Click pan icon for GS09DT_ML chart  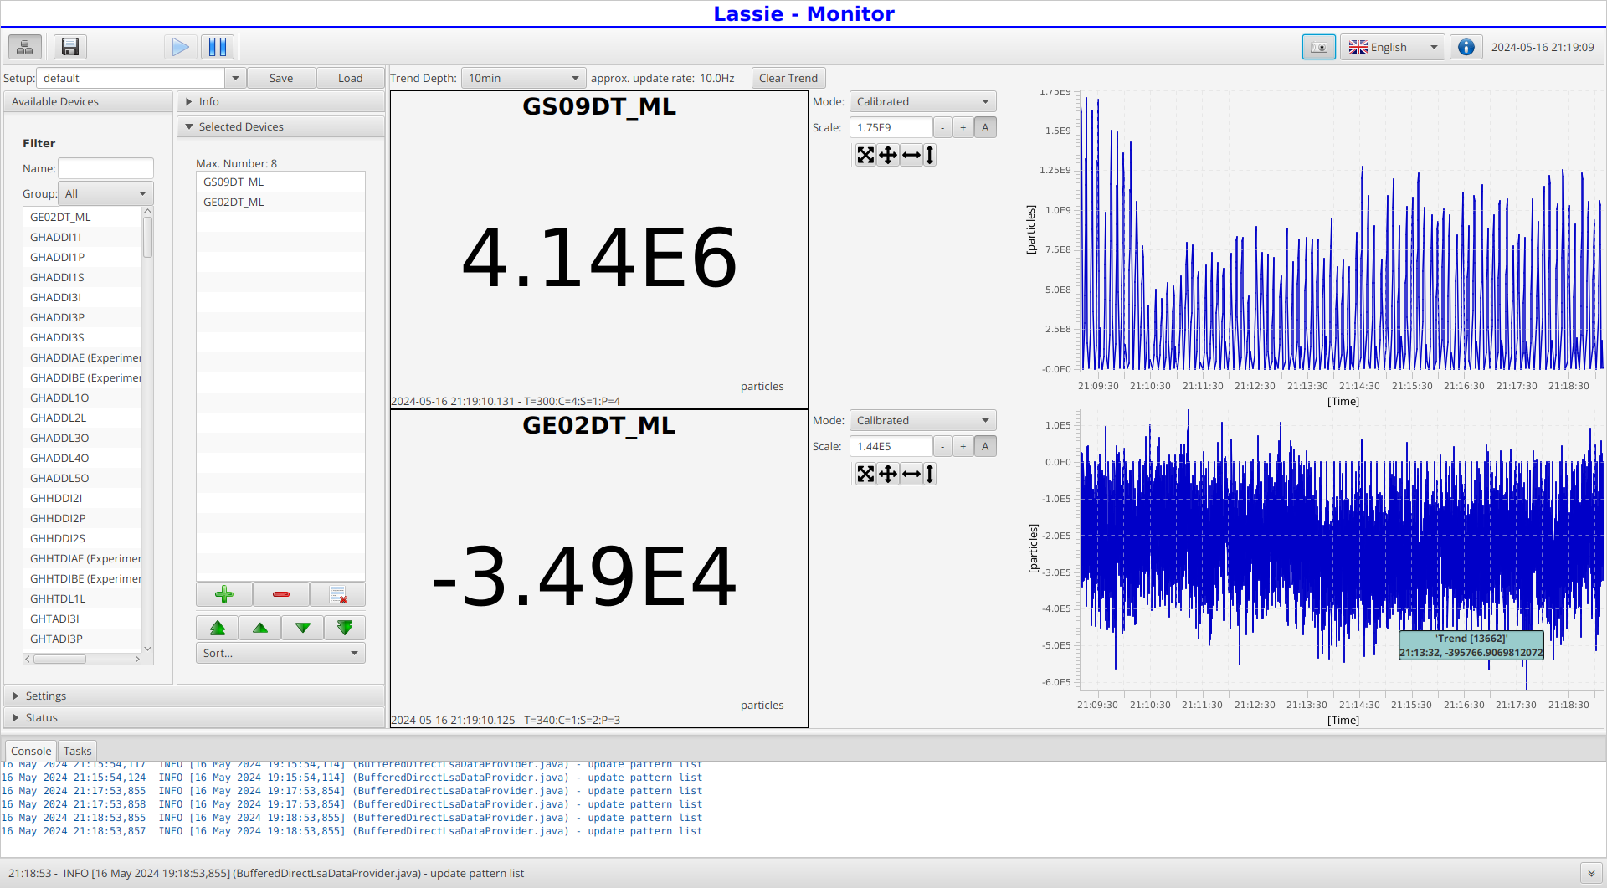click(888, 155)
